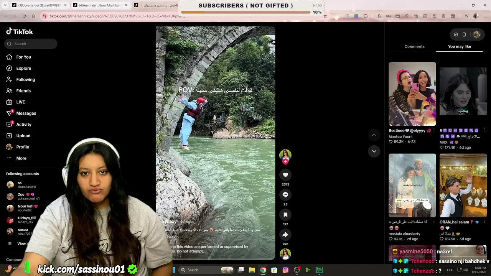This screenshot has width=491, height=276.
Task: Close the Years later browser tab
Action: [x=126, y=5]
